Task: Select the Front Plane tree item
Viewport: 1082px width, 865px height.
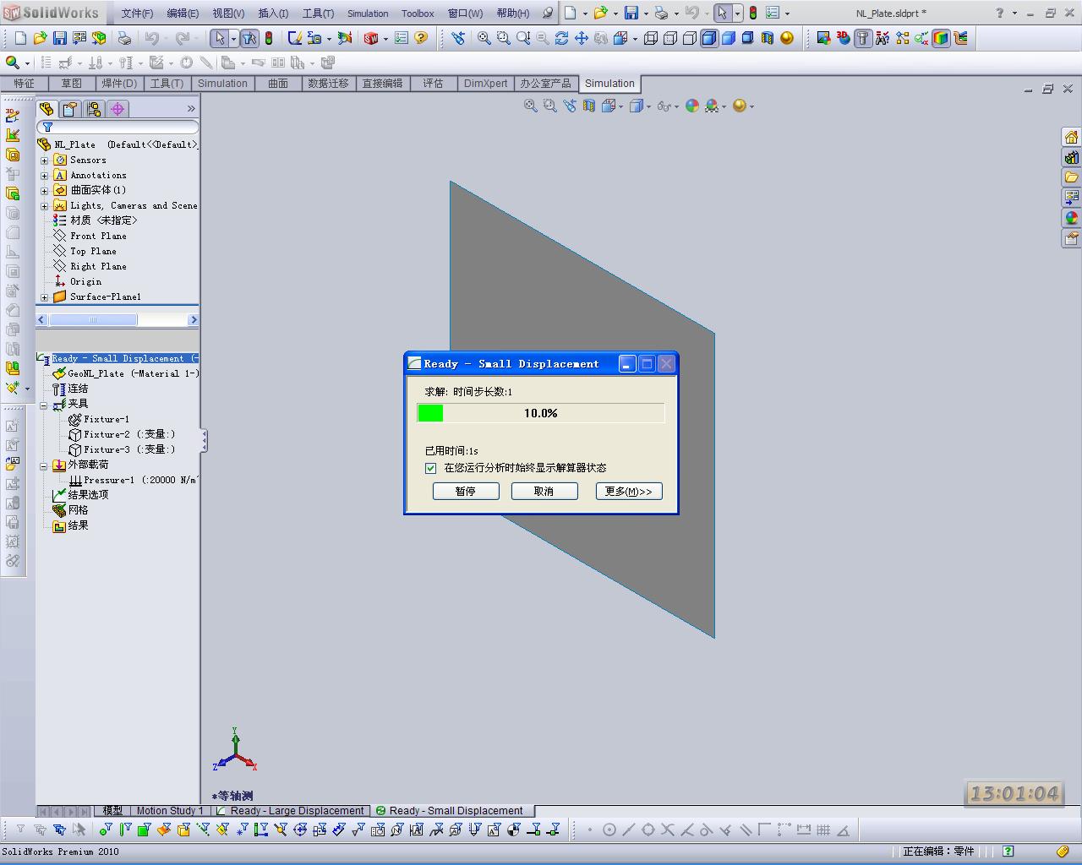Action: tap(98, 237)
